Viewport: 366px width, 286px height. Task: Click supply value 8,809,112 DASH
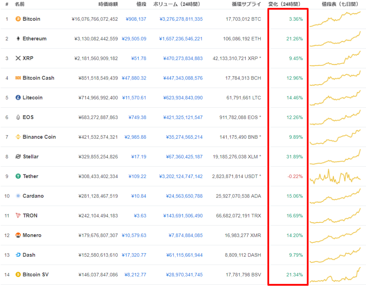(243, 255)
